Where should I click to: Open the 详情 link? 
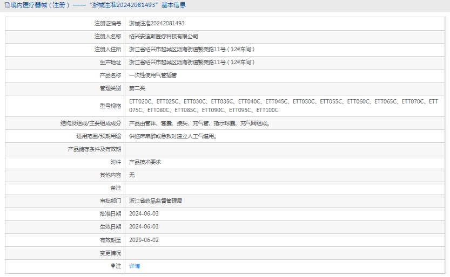click(x=135, y=266)
